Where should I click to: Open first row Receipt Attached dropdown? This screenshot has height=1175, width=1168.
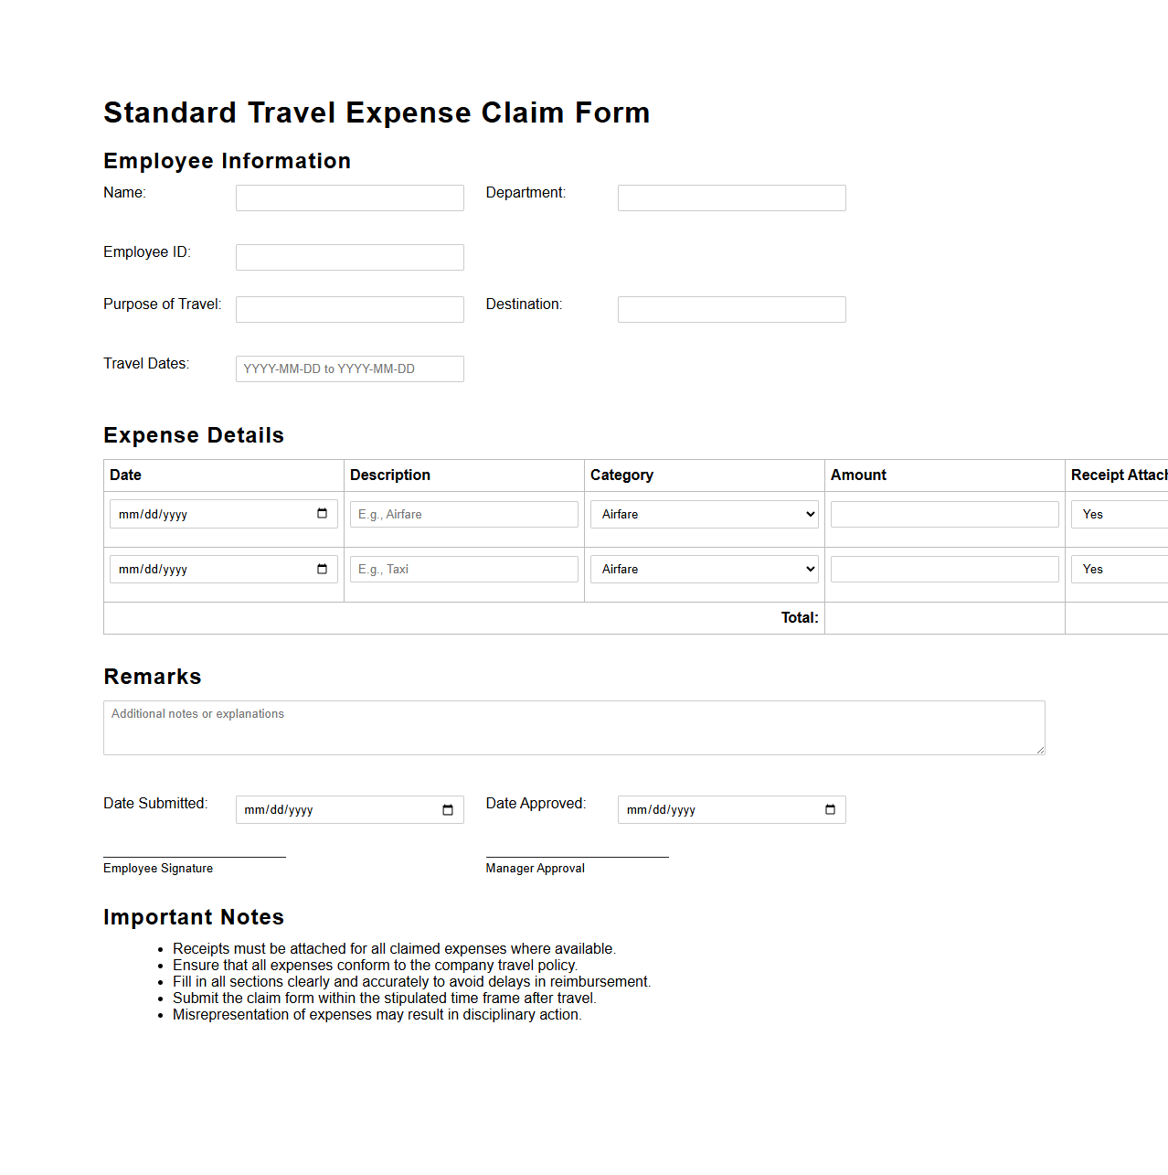(x=1120, y=514)
